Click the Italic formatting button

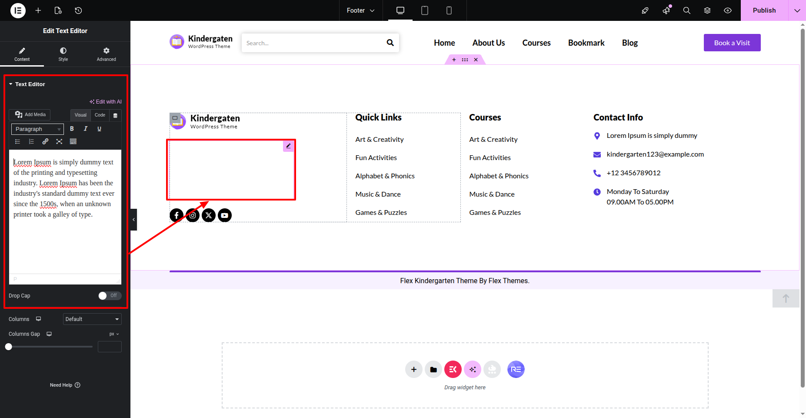point(86,129)
